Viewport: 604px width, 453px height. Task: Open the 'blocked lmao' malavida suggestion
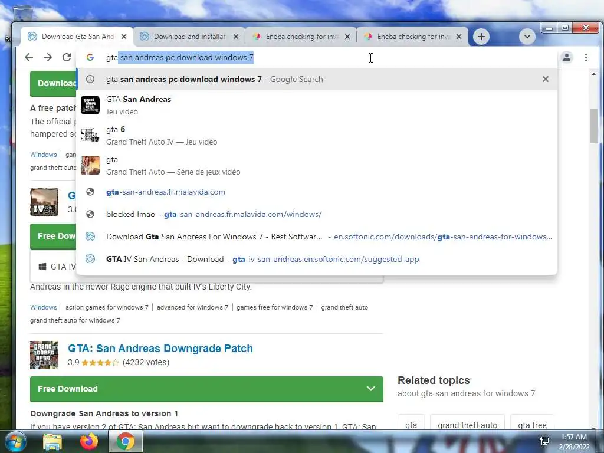tap(317, 214)
